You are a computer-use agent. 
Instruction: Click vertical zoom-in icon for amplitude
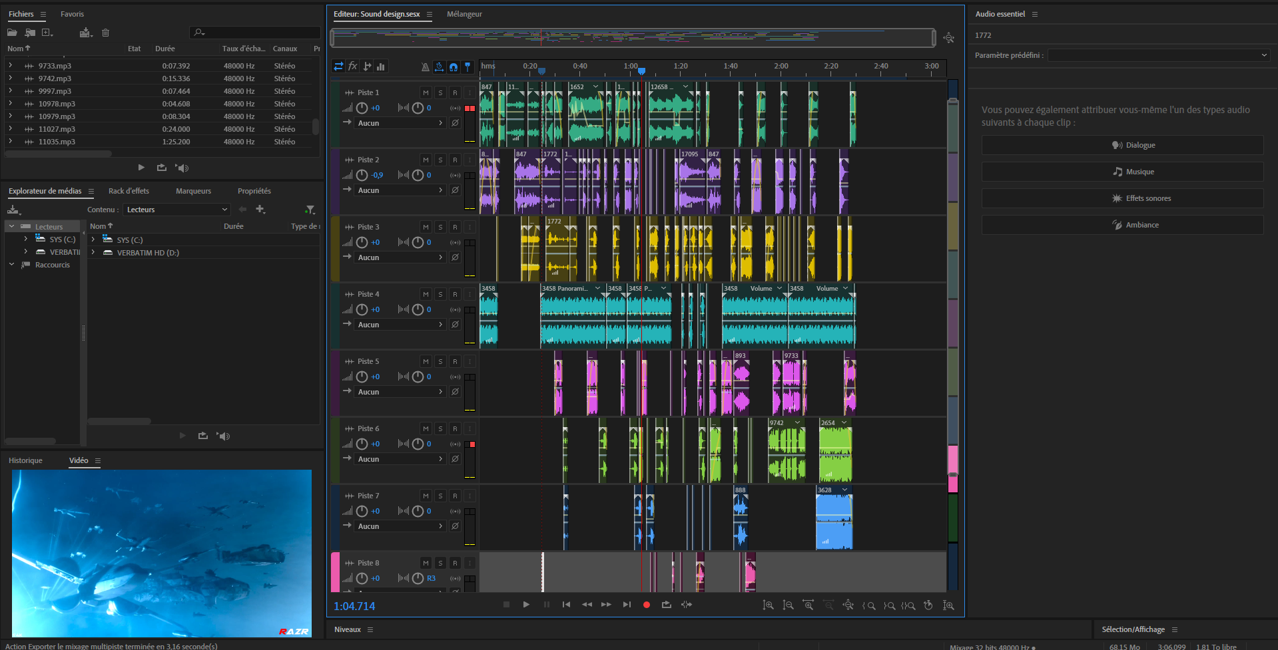click(768, 605)
